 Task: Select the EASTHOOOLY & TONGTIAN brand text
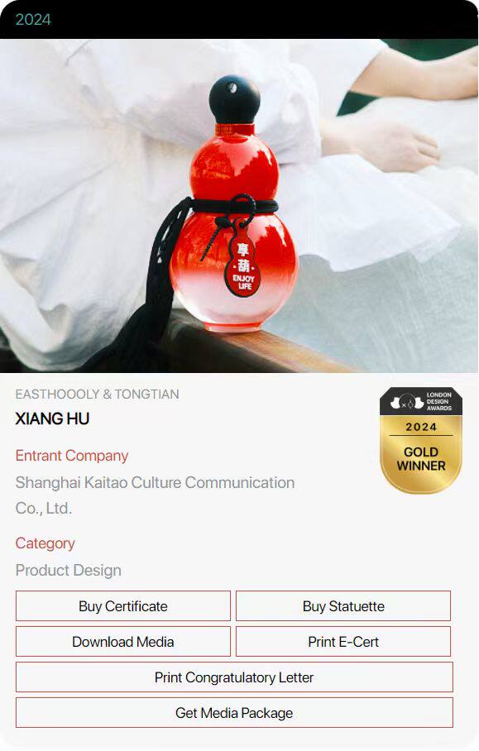coord(98,395)
